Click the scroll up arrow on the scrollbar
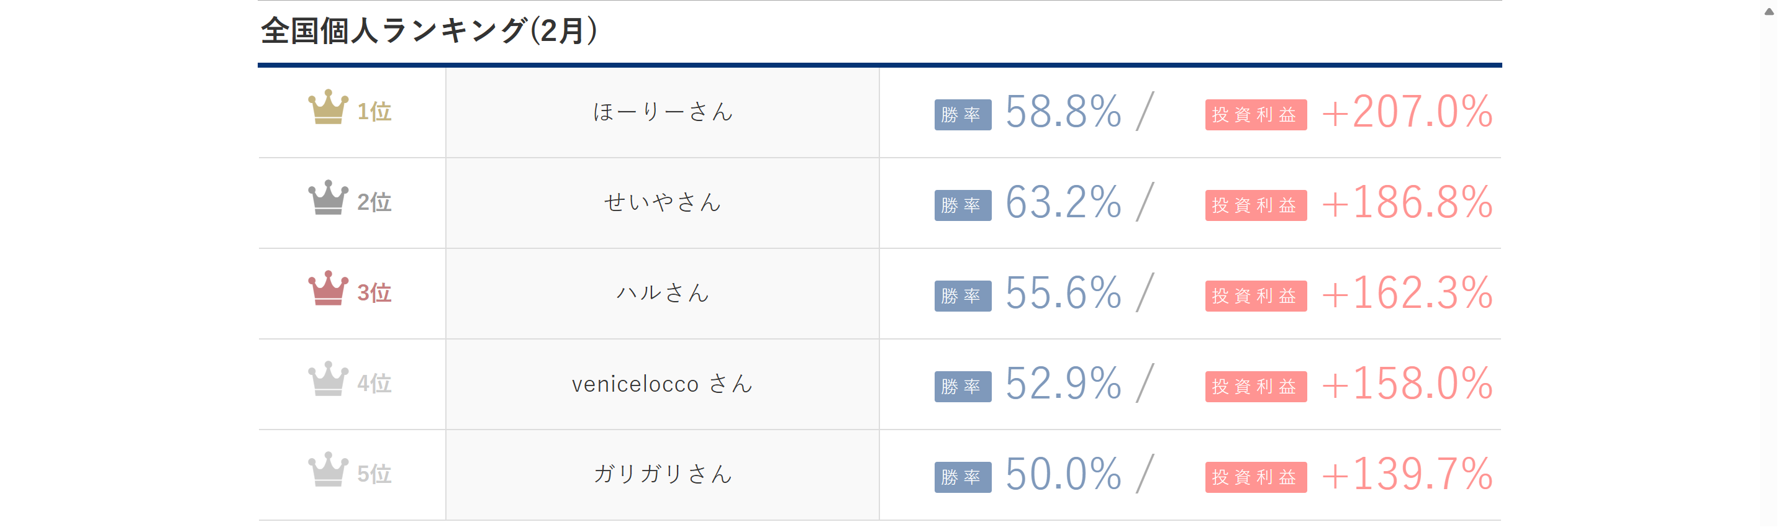The image size is (1778, 527). (x=1769, y=11)
